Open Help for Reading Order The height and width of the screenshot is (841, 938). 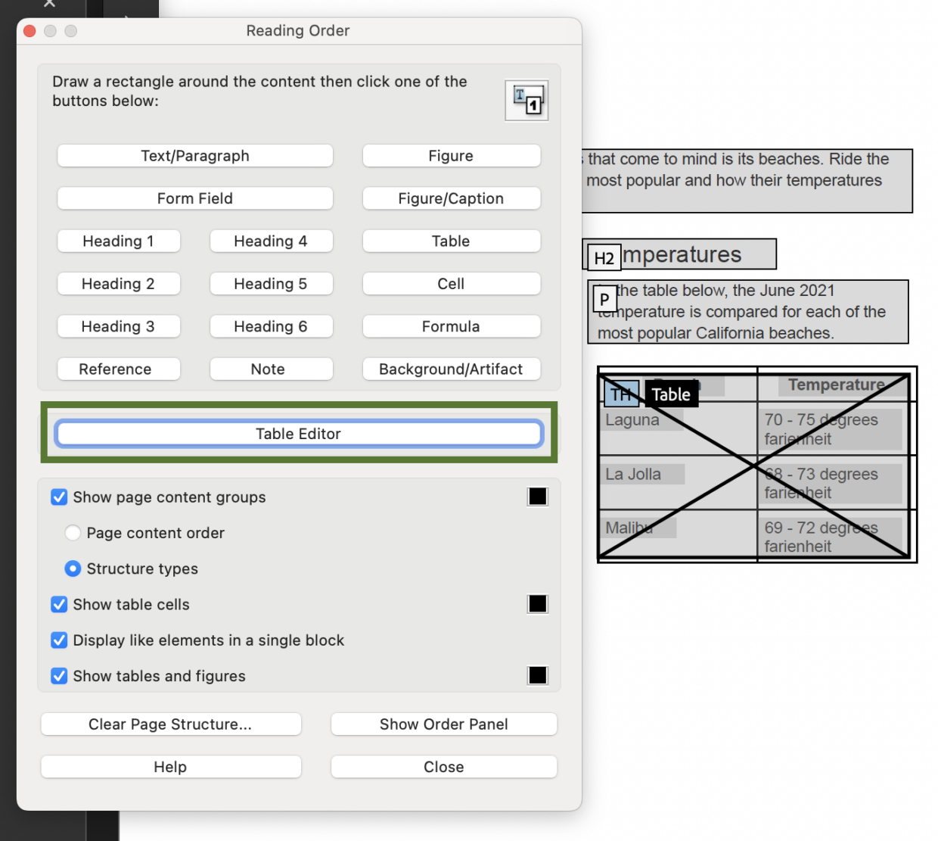pyautogui.click(x=170, y=767)
